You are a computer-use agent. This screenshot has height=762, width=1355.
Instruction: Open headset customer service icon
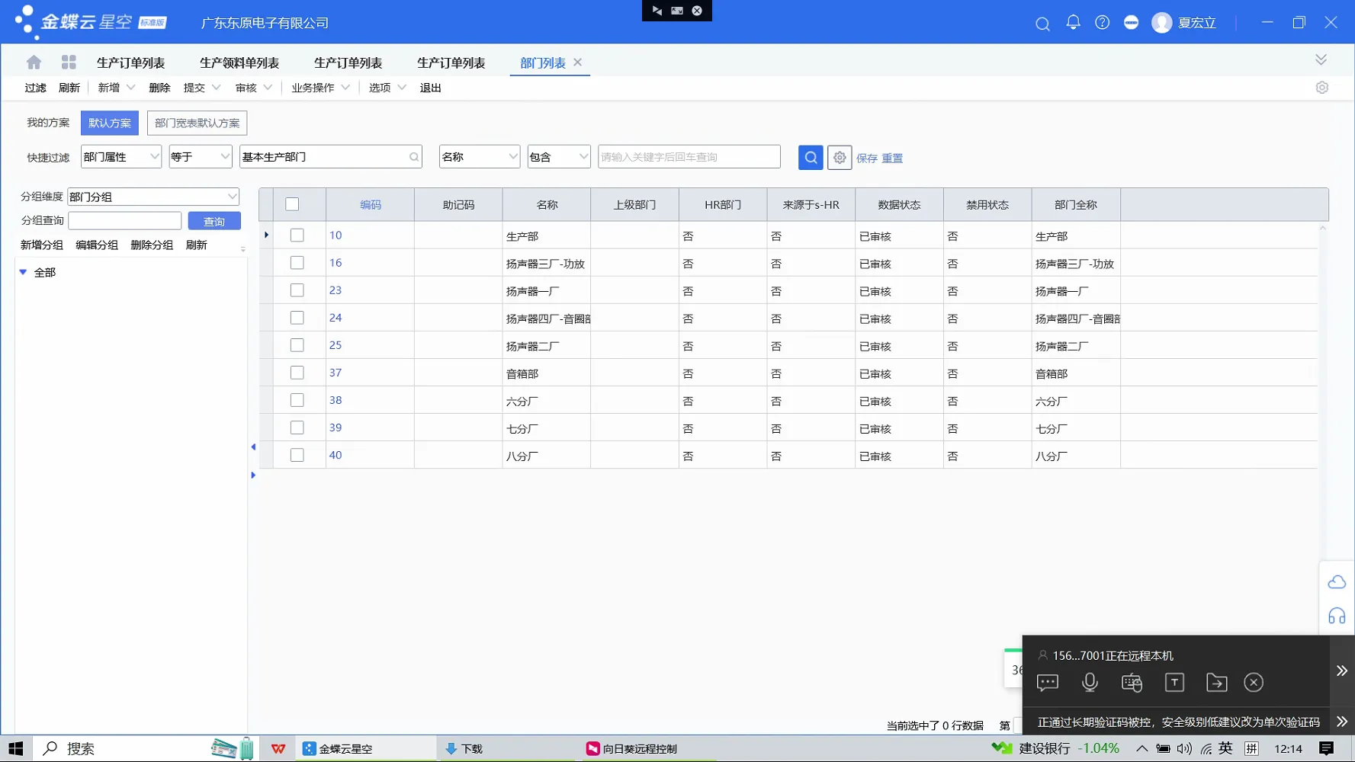1336,616
